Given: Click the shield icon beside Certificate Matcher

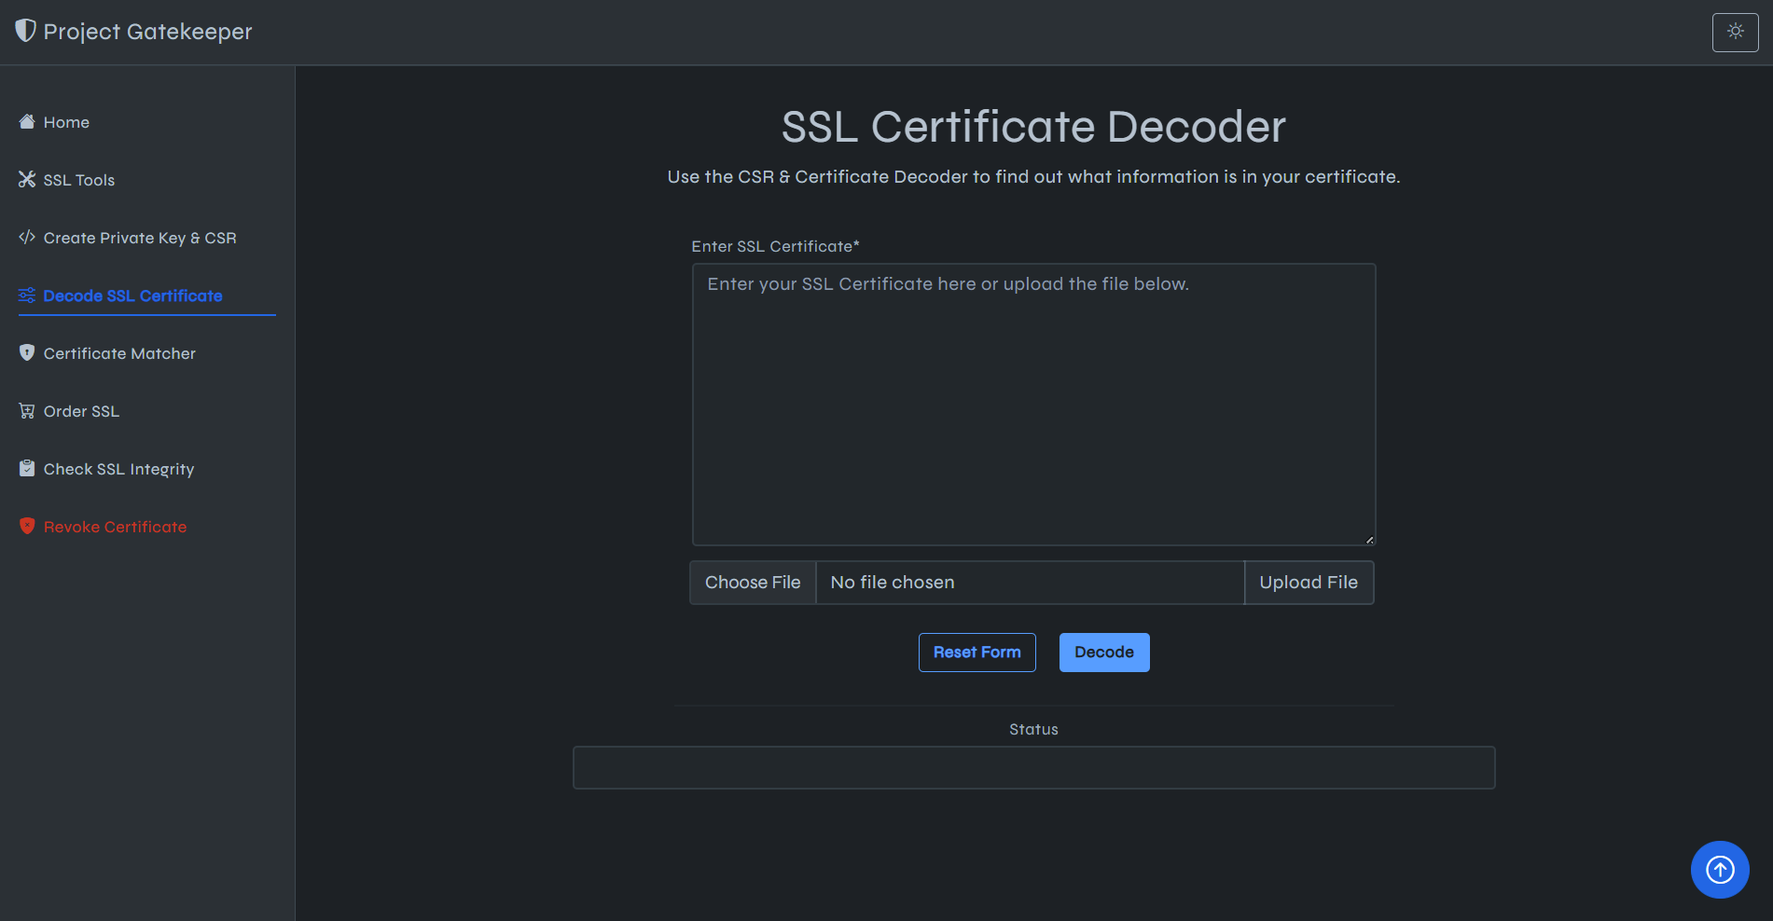Looking at the screenshot, I should point(27,352).
